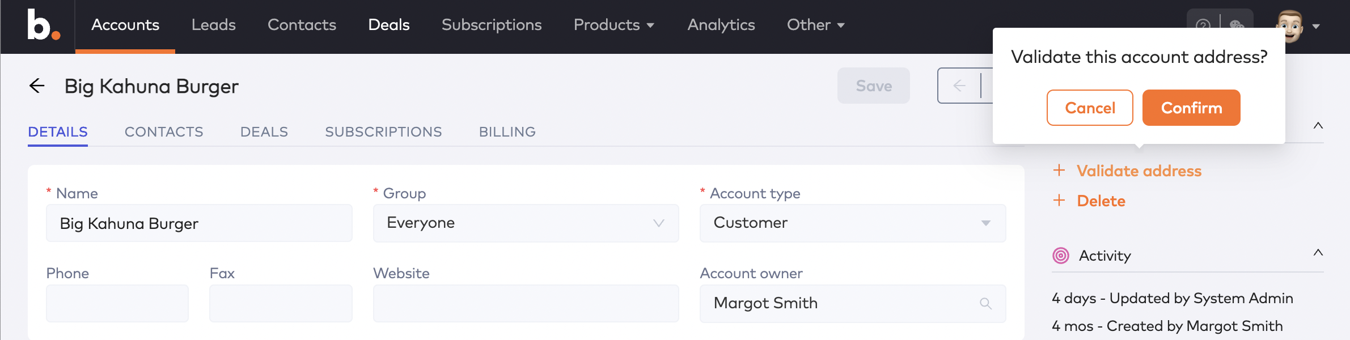
Task: Click the Website input field
Action: coord(526,304)
